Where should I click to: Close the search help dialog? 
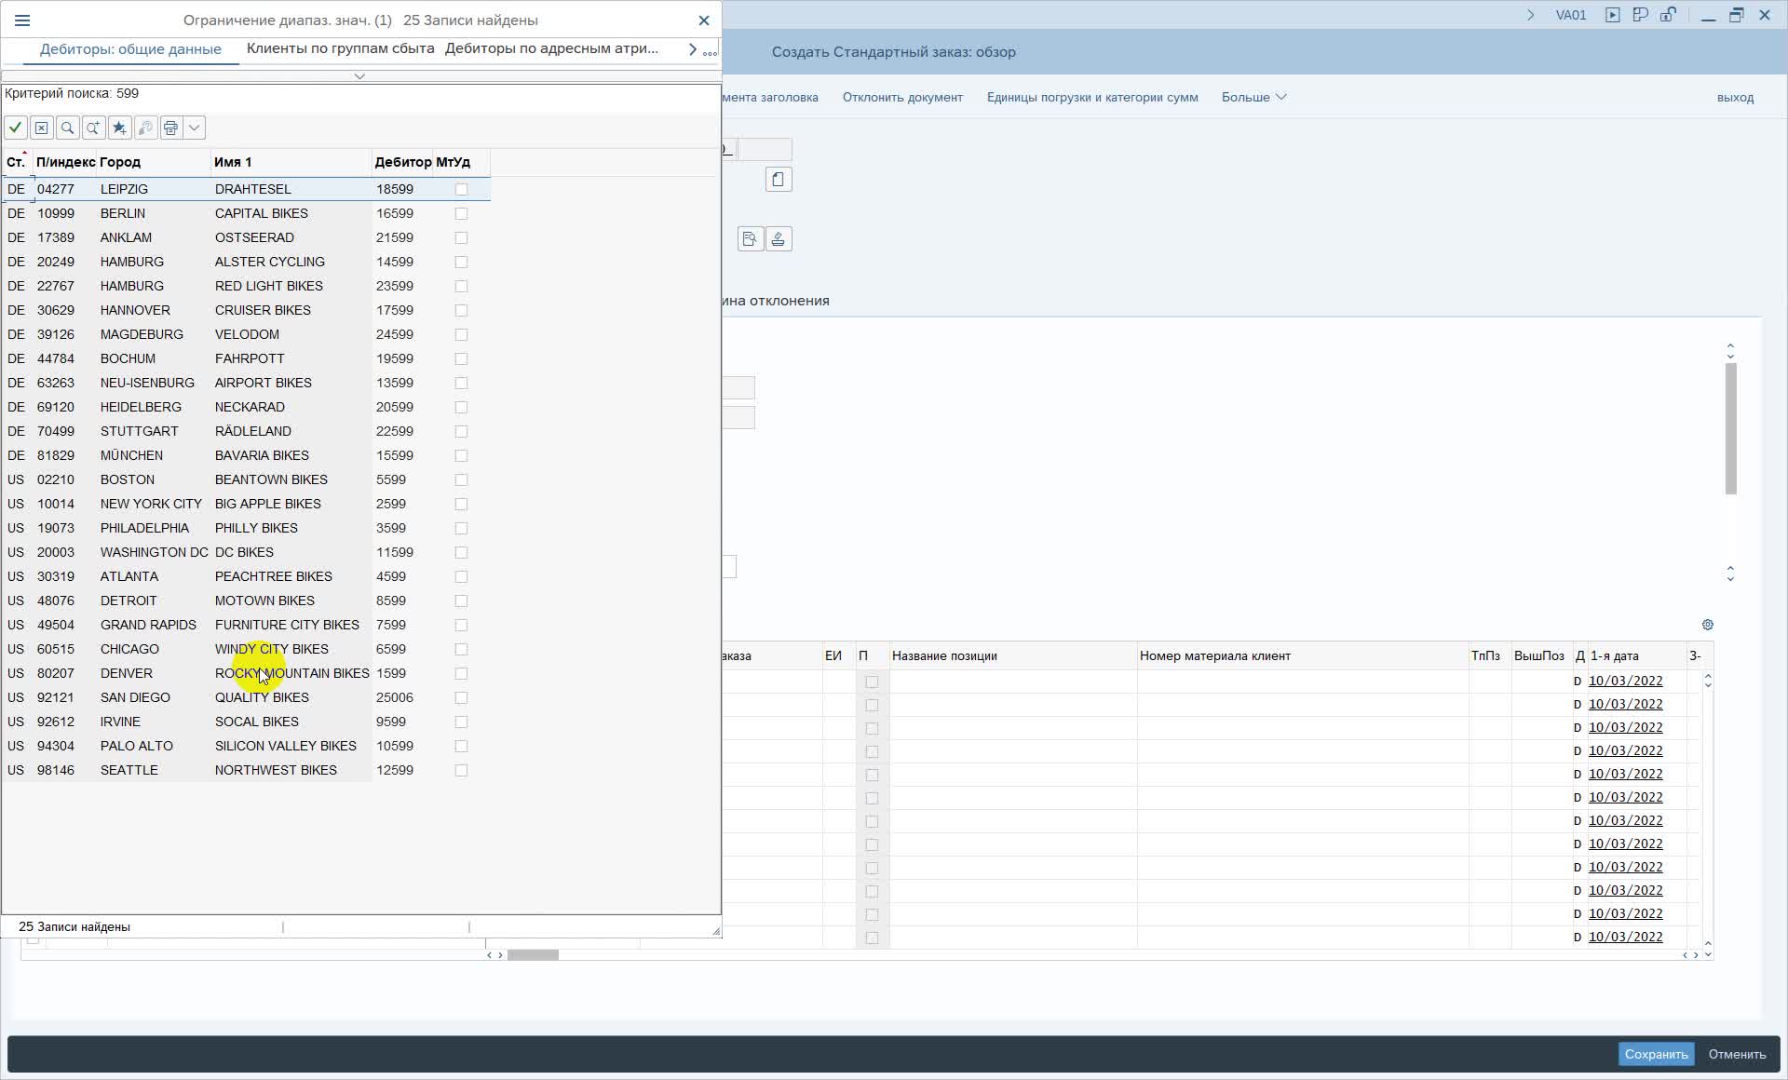[x=704, y=20]
